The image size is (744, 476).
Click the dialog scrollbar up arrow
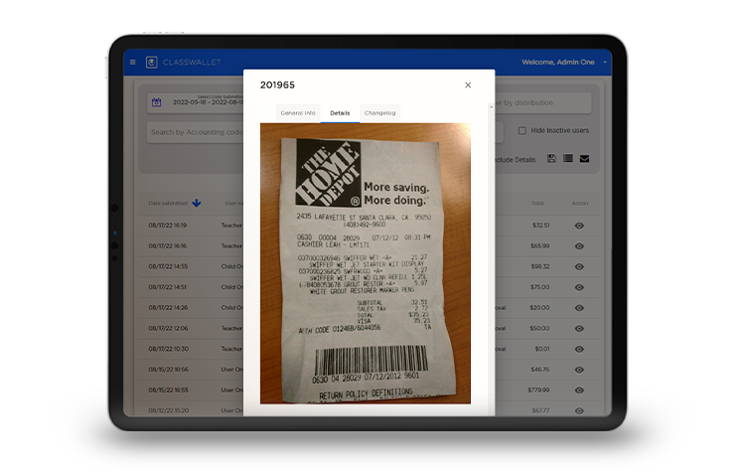491,106
